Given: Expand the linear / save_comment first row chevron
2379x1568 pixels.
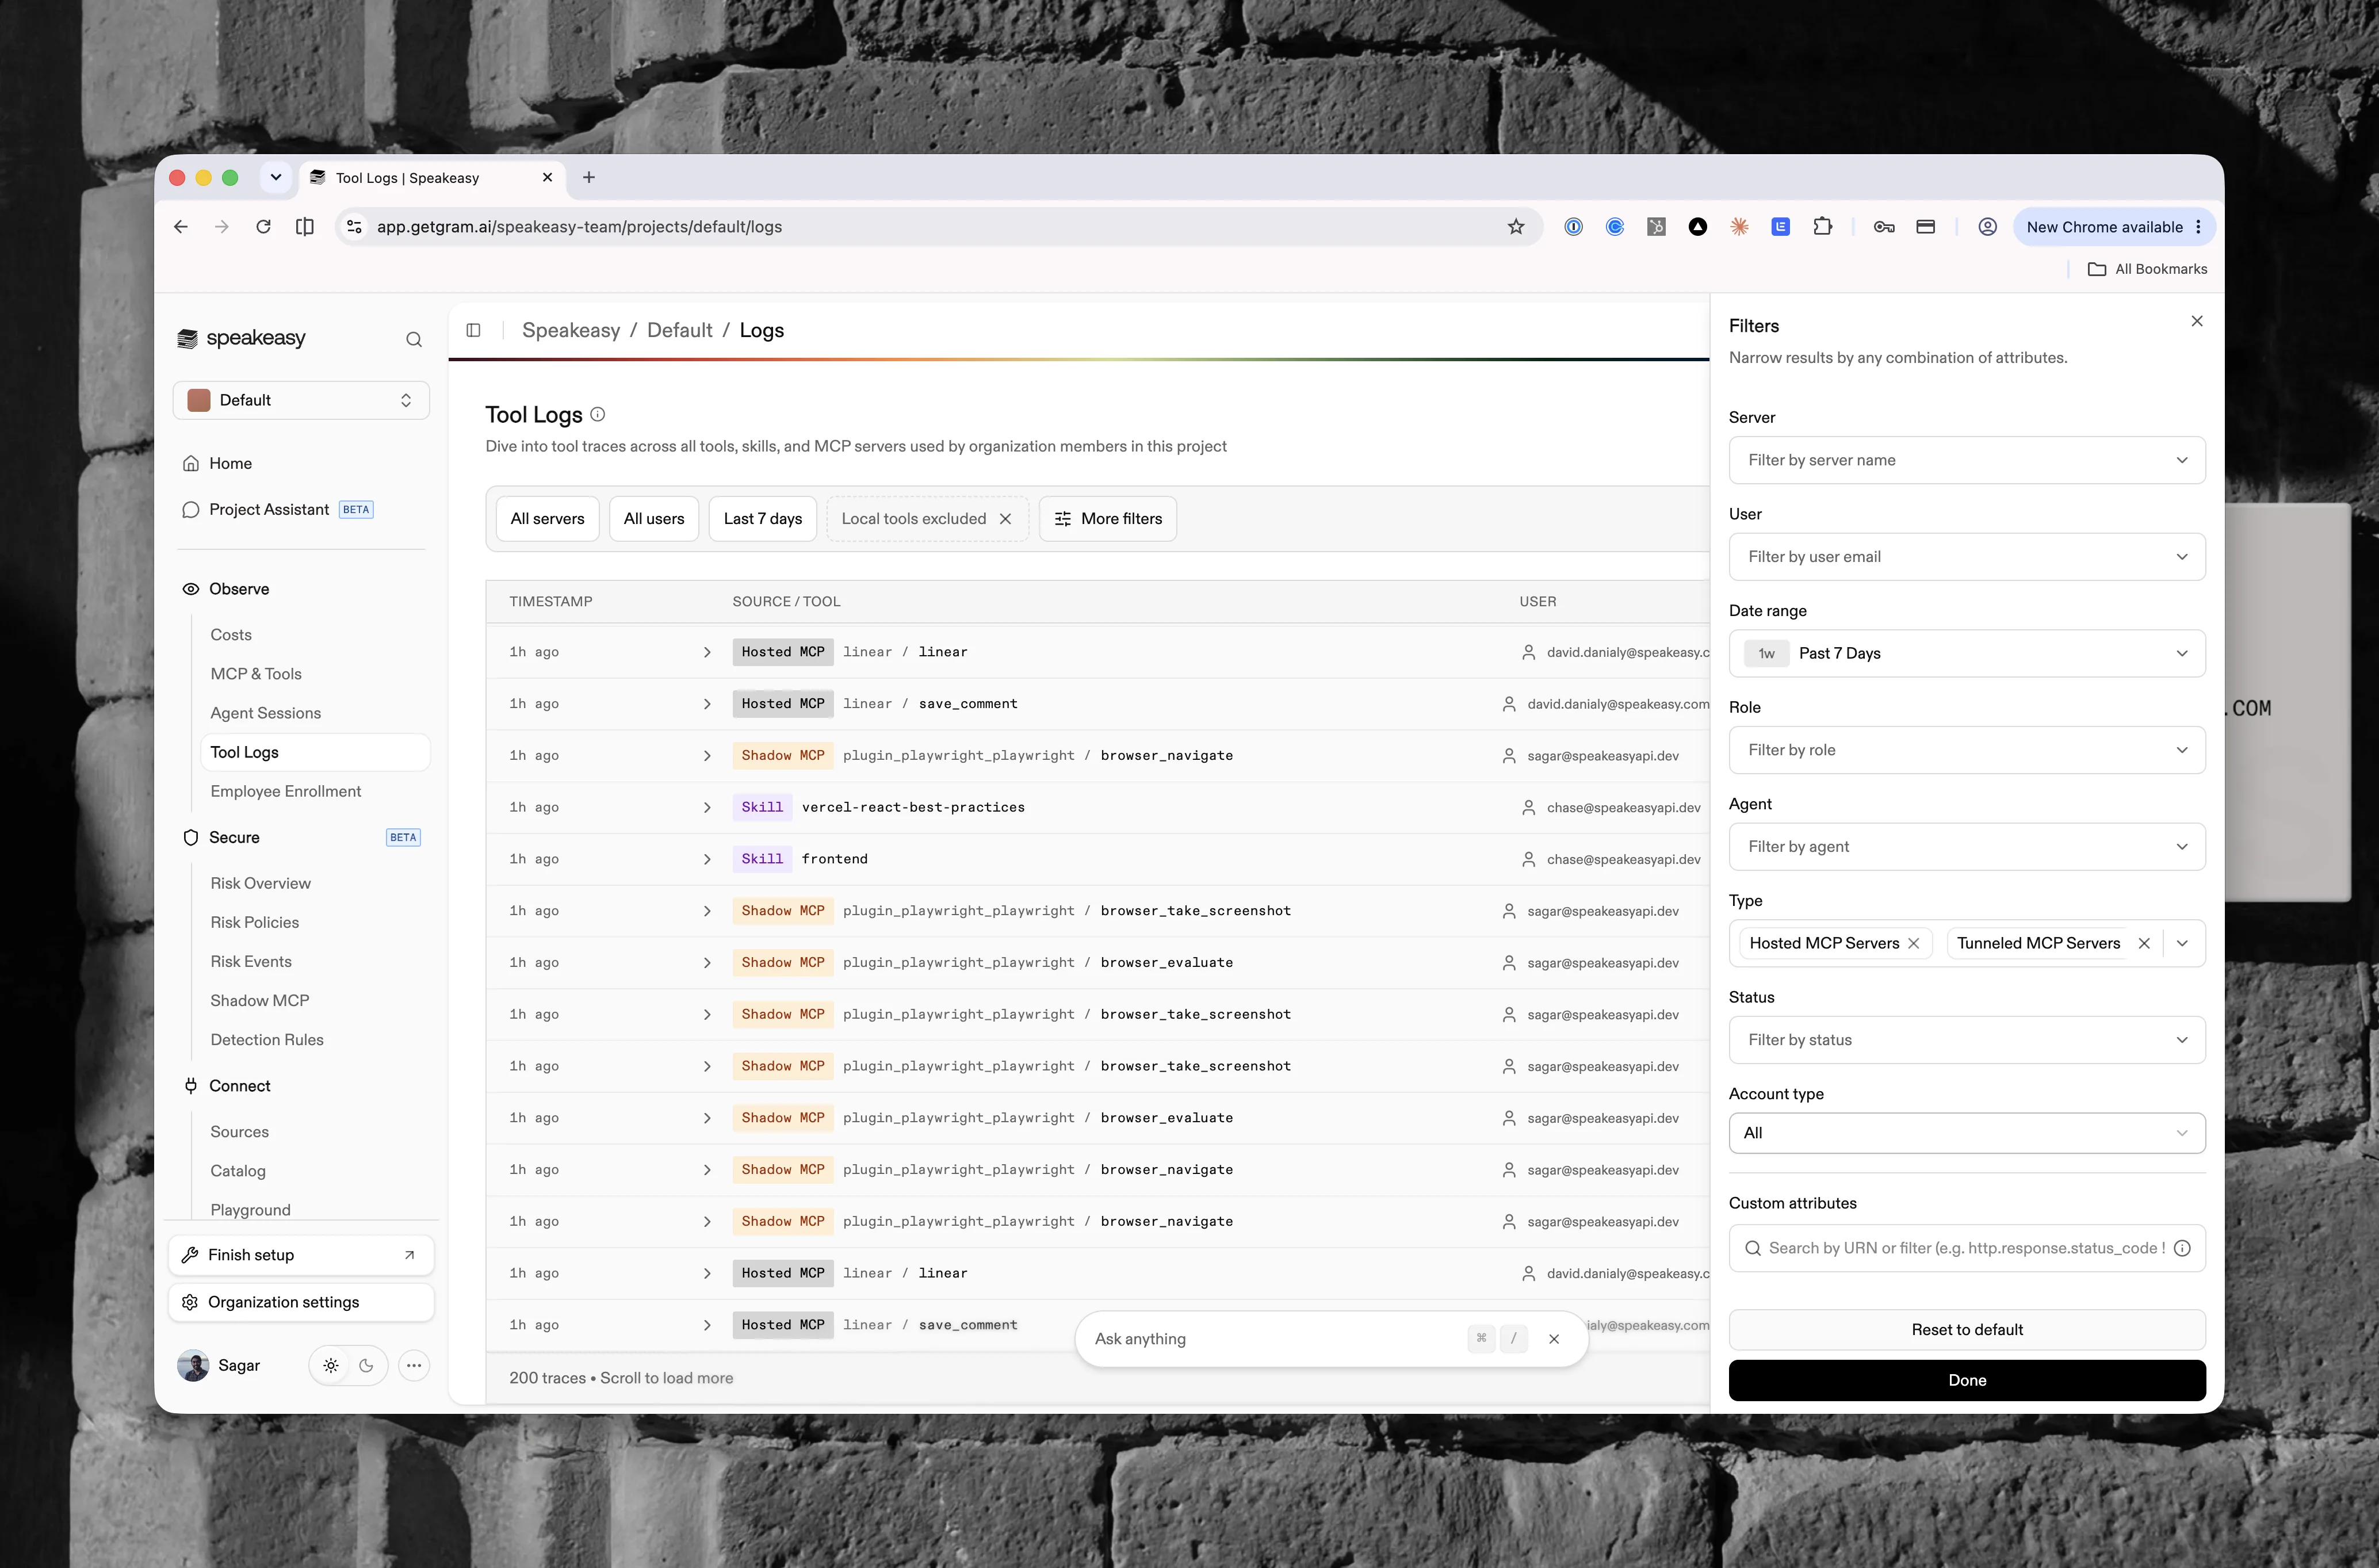Looking at the screenshot, I should [x=707, y=704].
